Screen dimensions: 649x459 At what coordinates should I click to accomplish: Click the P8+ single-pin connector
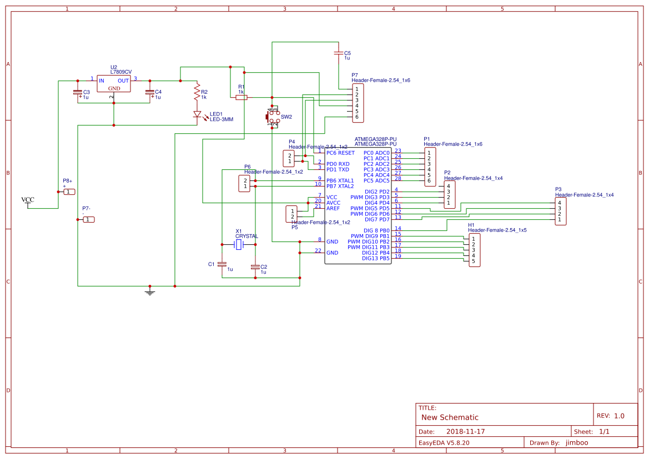click(69, 192)
